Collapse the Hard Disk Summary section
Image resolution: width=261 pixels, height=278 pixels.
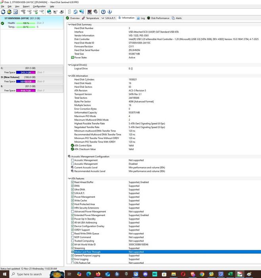[x=69, y=25]
